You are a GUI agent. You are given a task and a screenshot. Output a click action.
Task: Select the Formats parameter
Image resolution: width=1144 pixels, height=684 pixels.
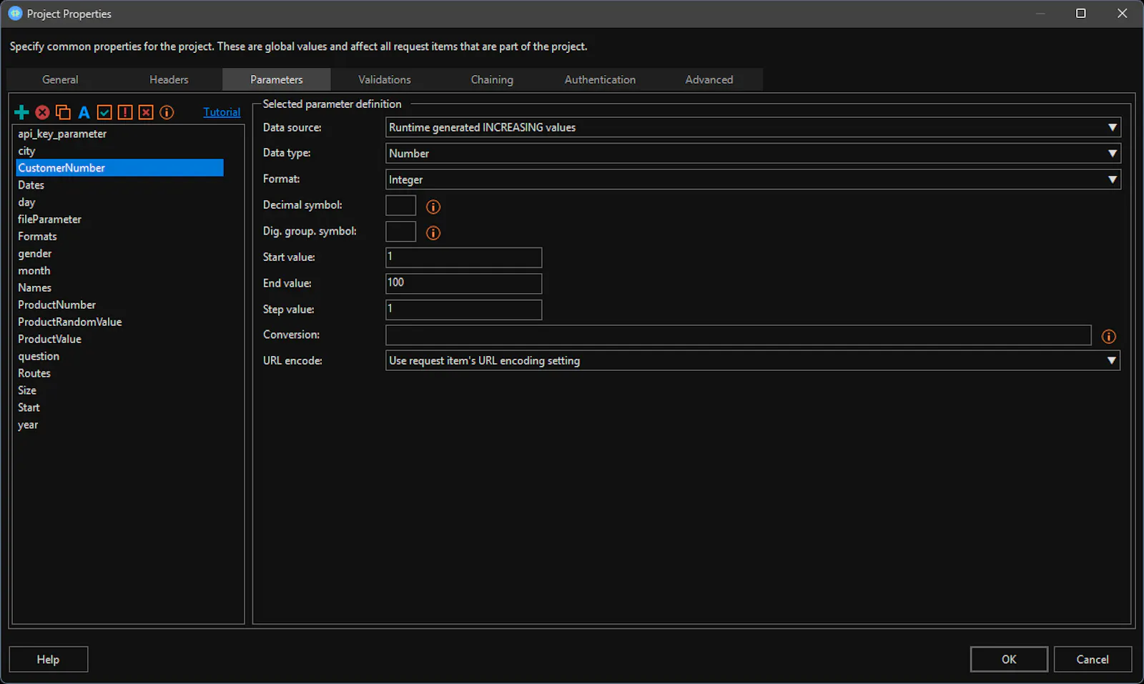119,237
